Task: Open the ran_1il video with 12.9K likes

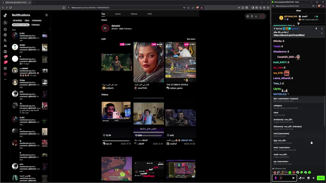Action: 116,118
